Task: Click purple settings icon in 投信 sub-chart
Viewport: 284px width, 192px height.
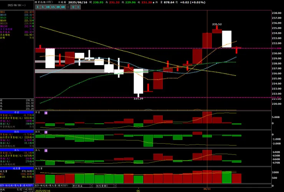Action: [x=46, y=132]
